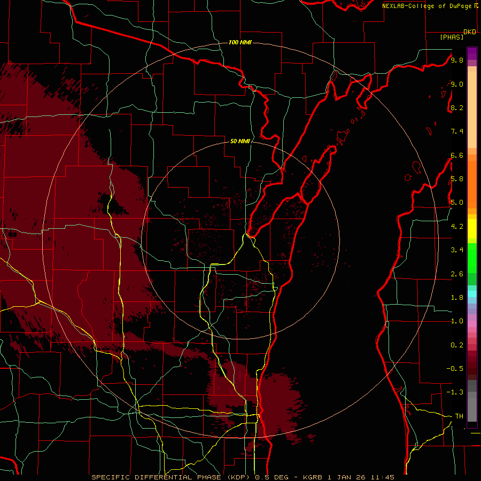Click the 3.4 legend value
481x481 pixels.
[457, 250]
